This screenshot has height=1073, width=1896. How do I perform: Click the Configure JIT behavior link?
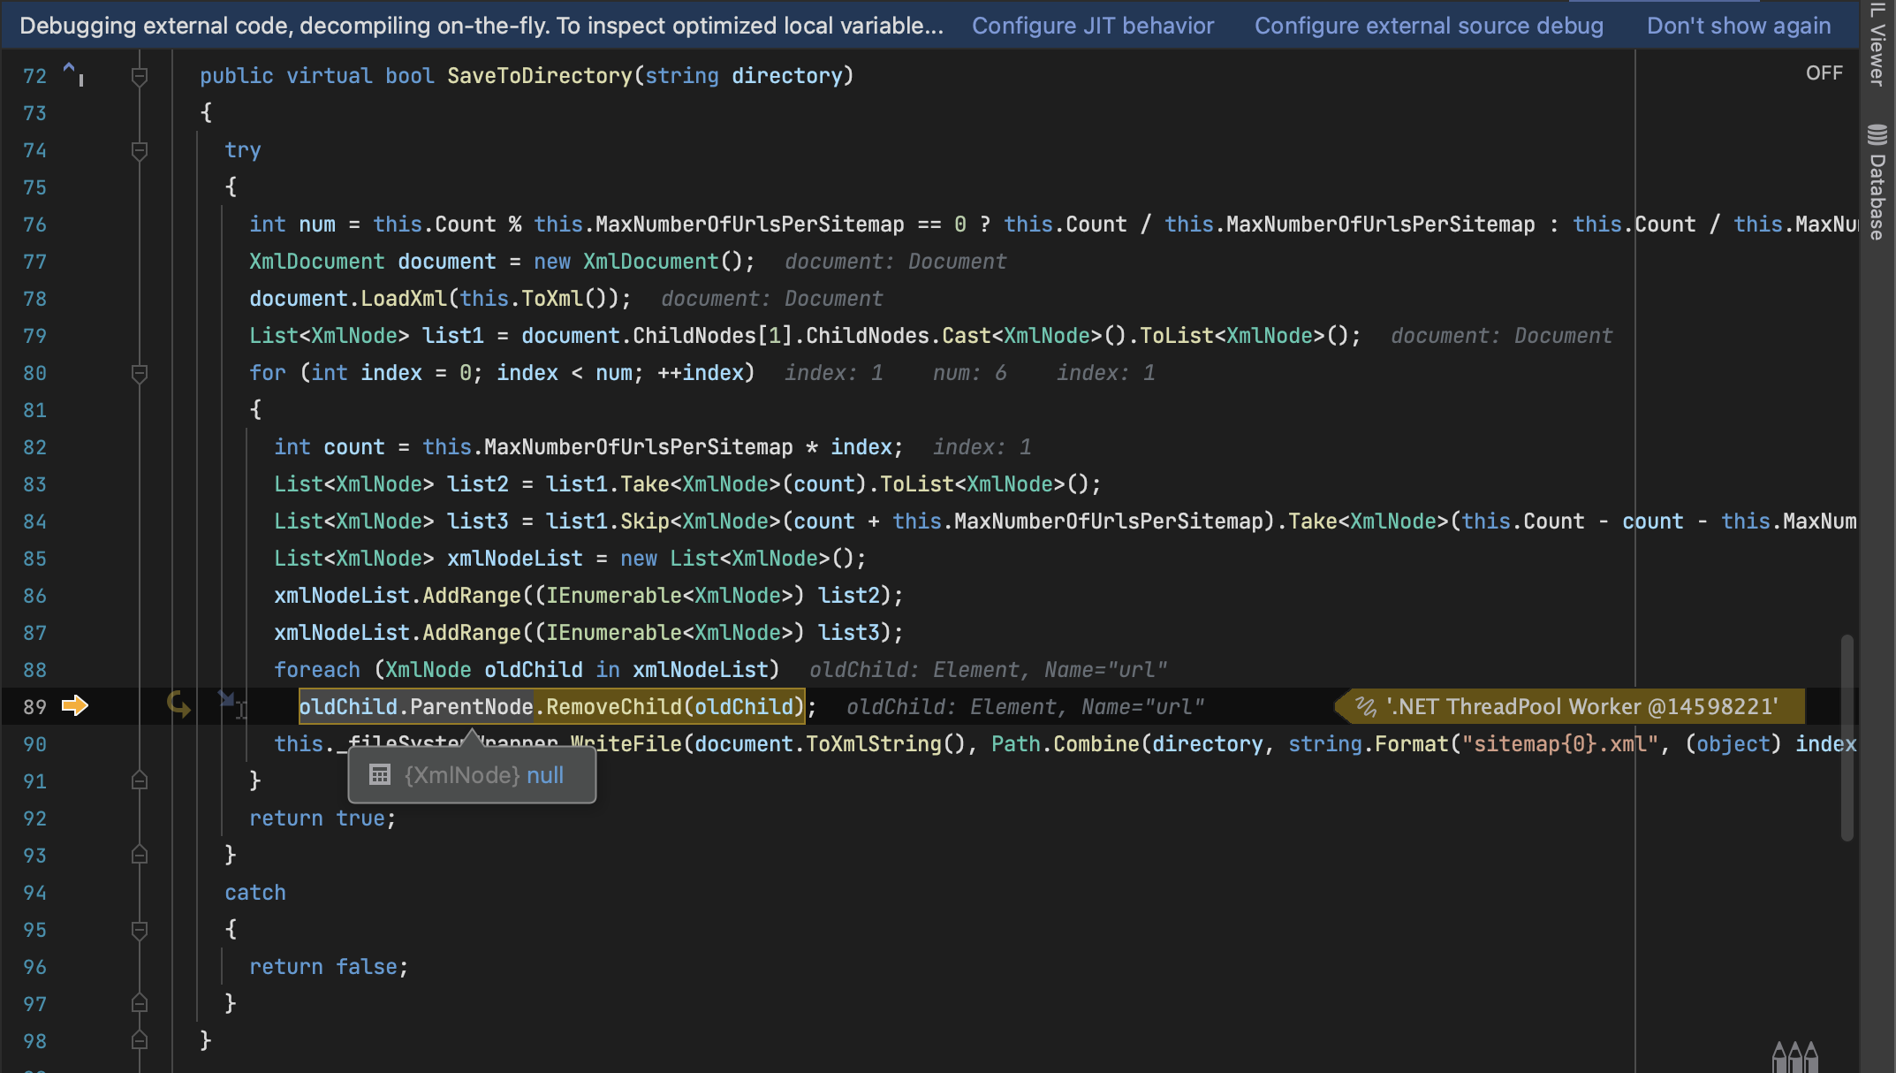[1093, 26]
